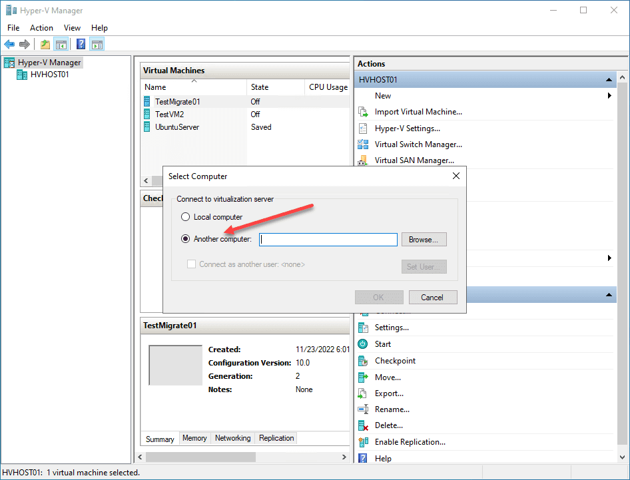This screenshot has height=480, width=630.
Task: Open the Action menu
Action: point(41,28)
